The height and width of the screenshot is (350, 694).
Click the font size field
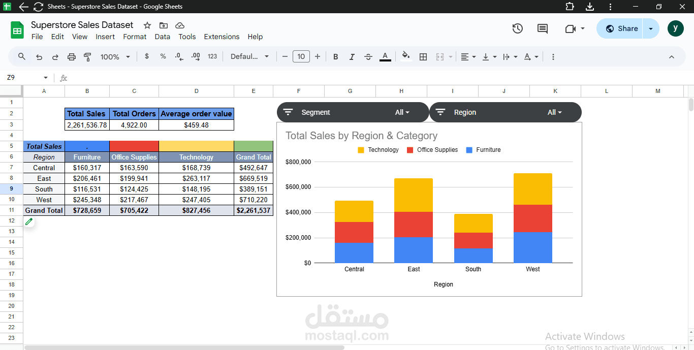pyautogui.click(x=301, y=56)
